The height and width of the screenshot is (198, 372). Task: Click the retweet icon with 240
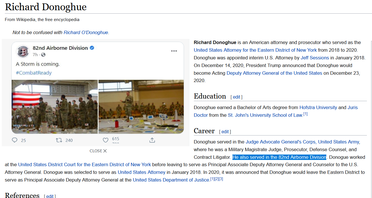(59, 140)
